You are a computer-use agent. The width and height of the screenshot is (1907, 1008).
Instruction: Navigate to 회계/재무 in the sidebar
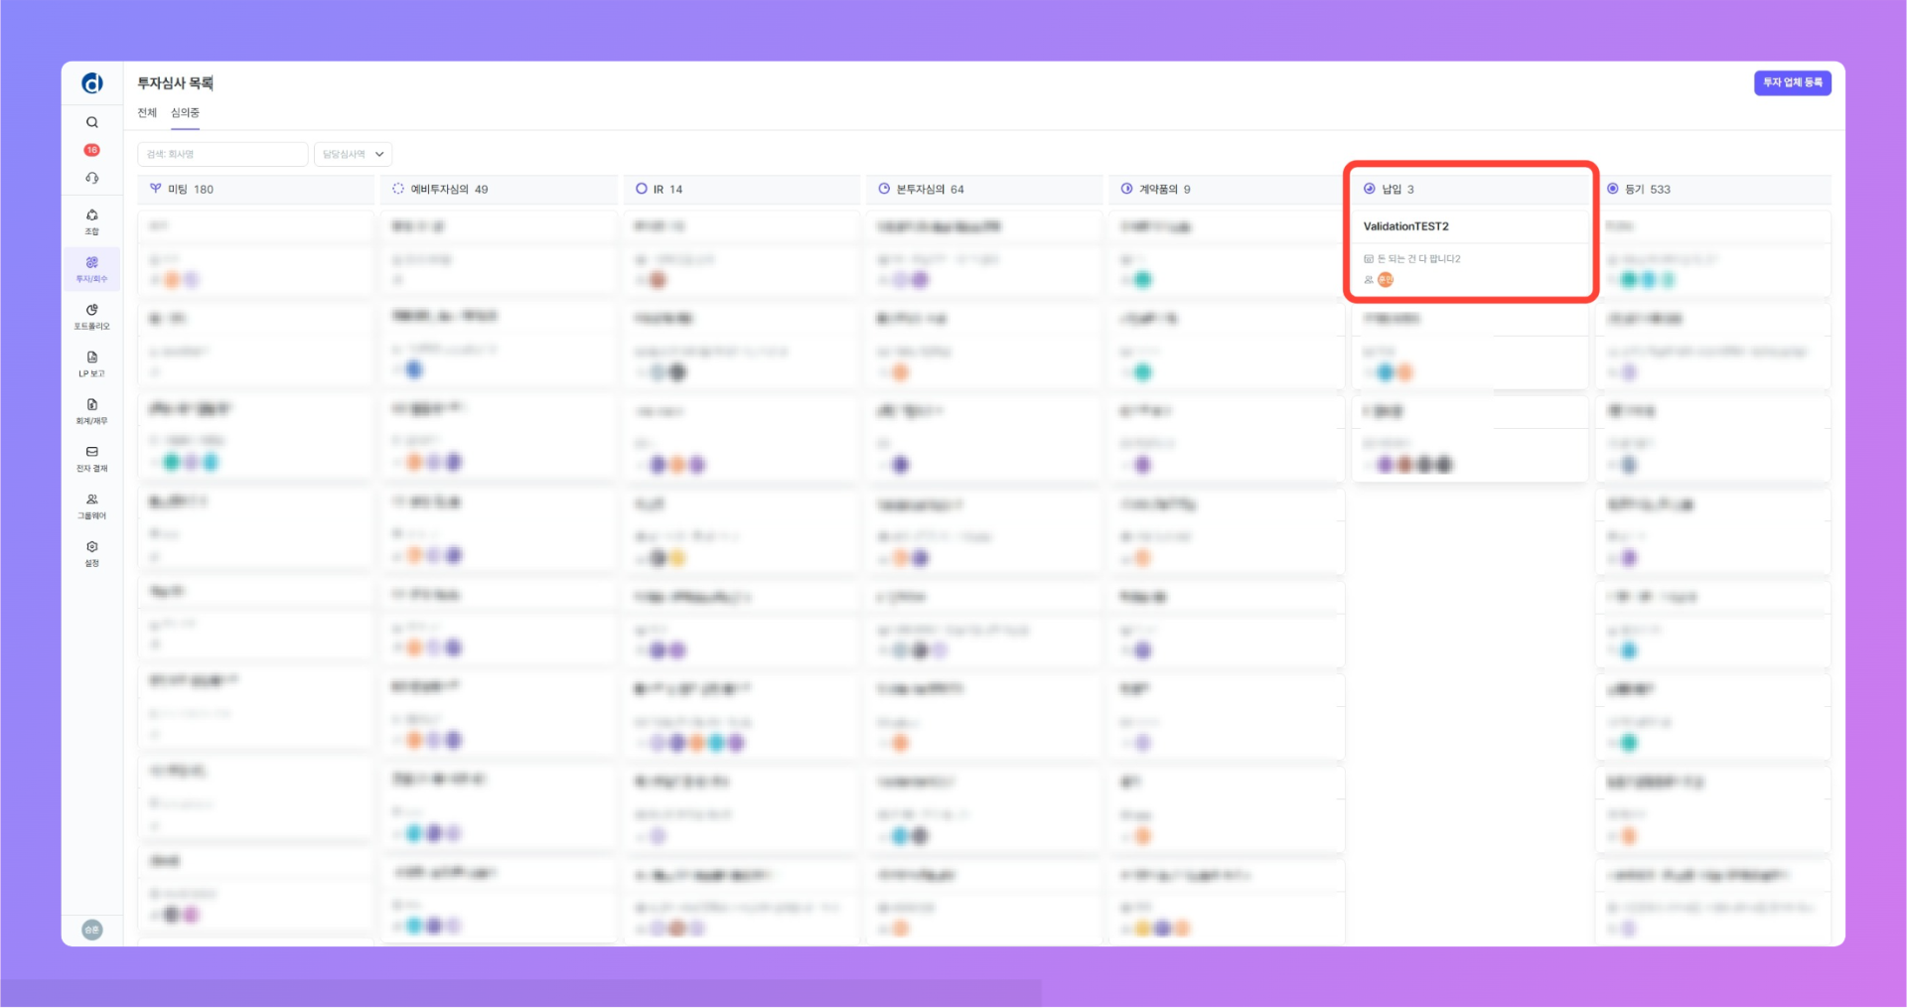91,411
